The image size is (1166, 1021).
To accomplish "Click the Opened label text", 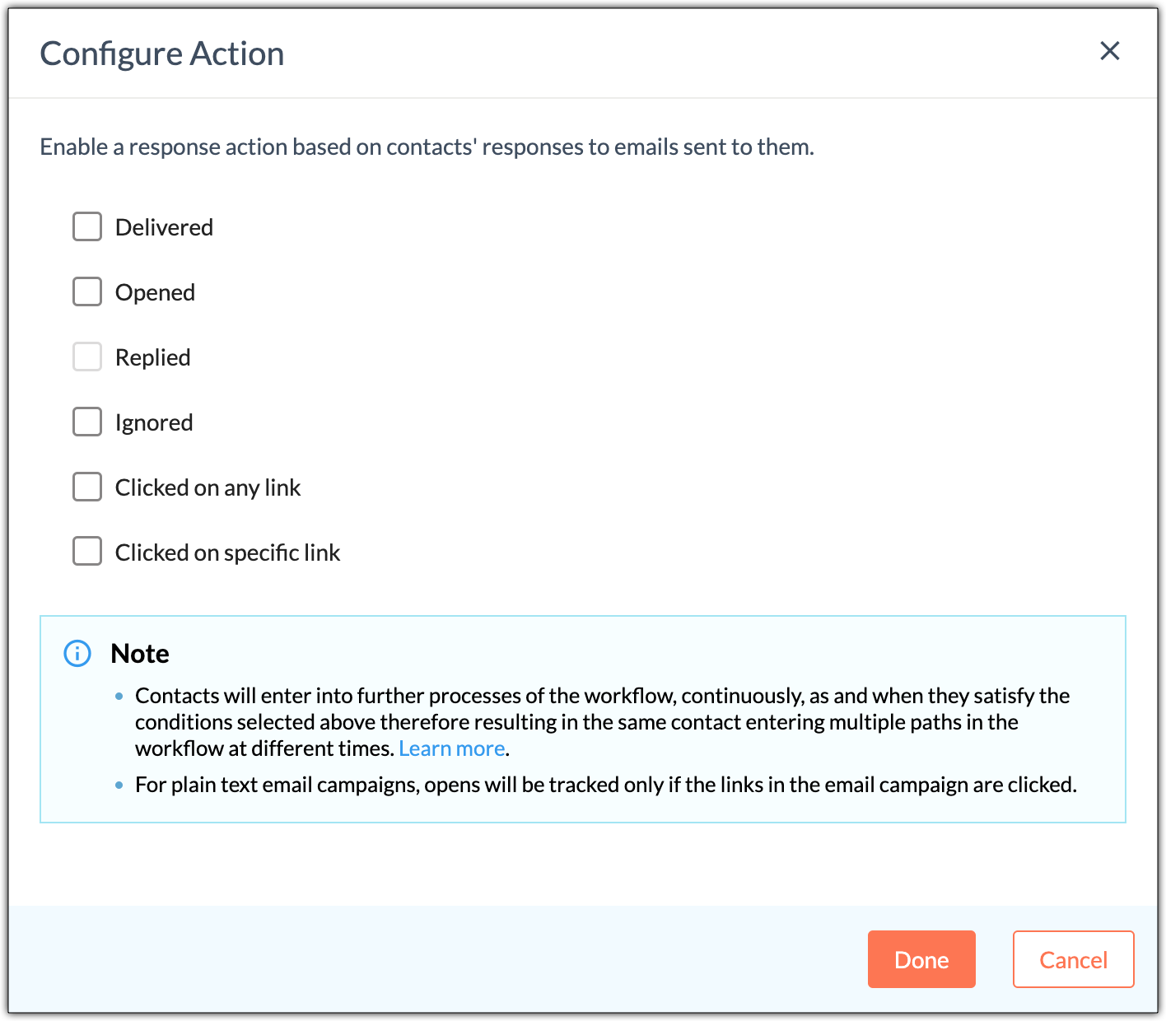I will point(155,293).
